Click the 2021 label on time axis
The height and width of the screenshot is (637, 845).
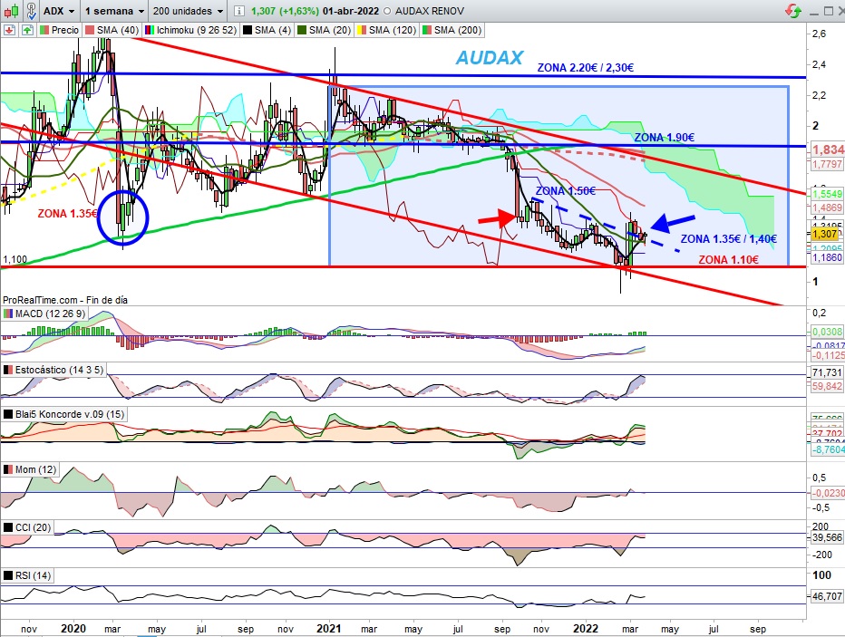(329, 628)
